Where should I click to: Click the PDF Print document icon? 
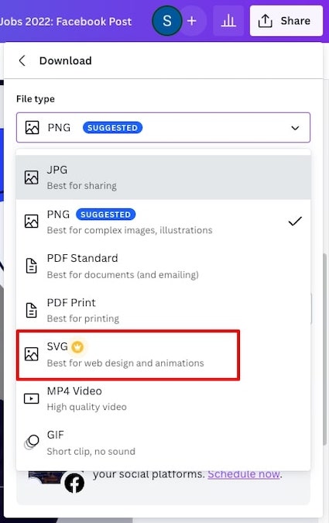(x=31, y=310)
